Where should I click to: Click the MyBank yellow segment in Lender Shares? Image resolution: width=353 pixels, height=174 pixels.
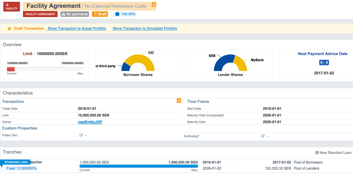pyautogui.click(x=241, y=63)
